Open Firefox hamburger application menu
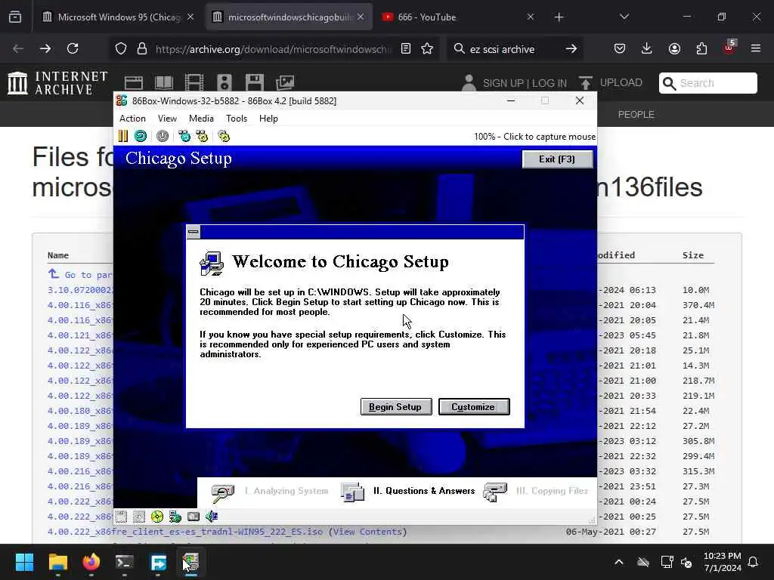The height and width of the screenshot is (580, 774). coord(756,48)
